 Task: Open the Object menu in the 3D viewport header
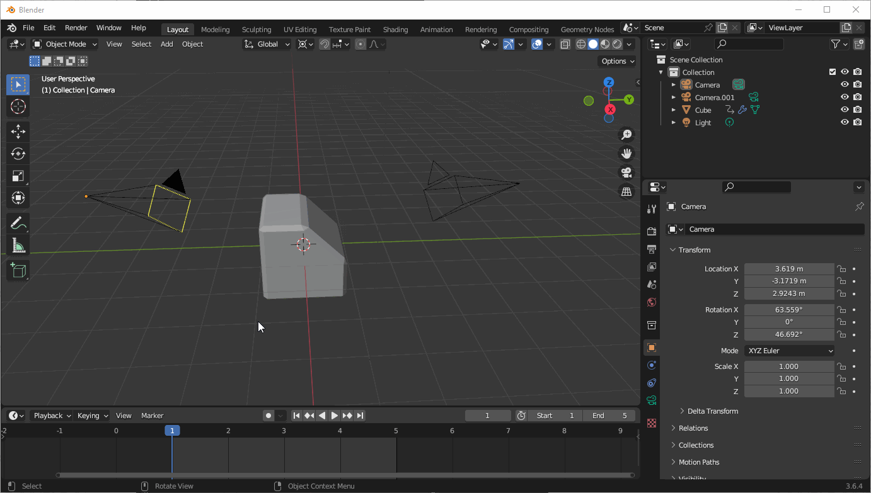pyautogui.click(x=192, y=43)
